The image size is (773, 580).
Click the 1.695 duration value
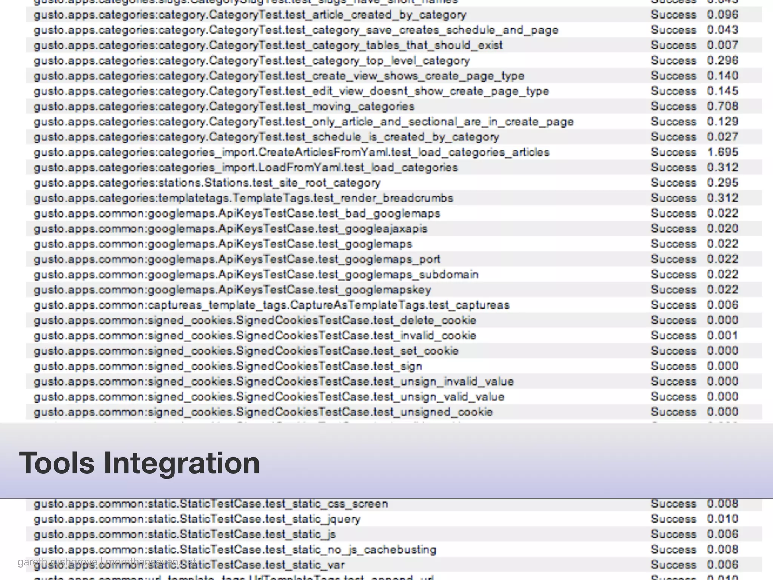click(722, 152)
